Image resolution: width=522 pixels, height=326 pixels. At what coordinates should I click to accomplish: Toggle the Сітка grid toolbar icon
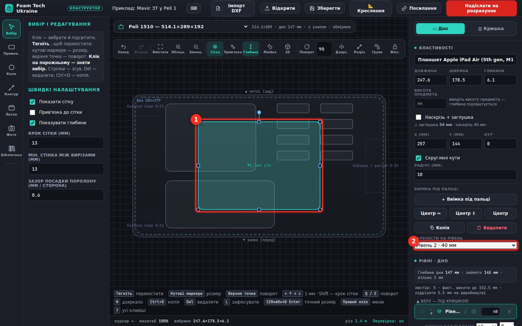click(x=215, y=49)
